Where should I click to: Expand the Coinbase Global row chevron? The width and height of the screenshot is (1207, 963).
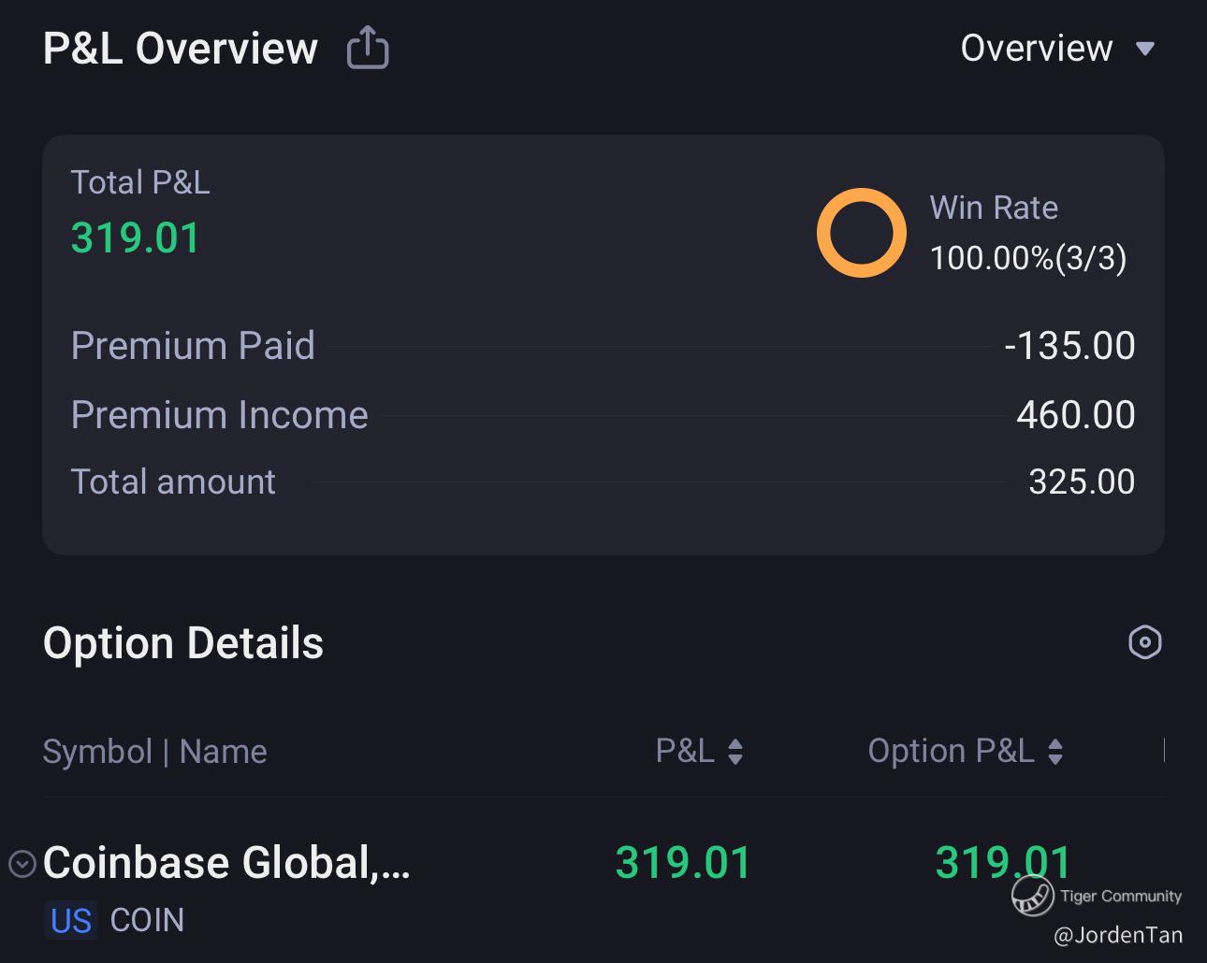(22, 863)
